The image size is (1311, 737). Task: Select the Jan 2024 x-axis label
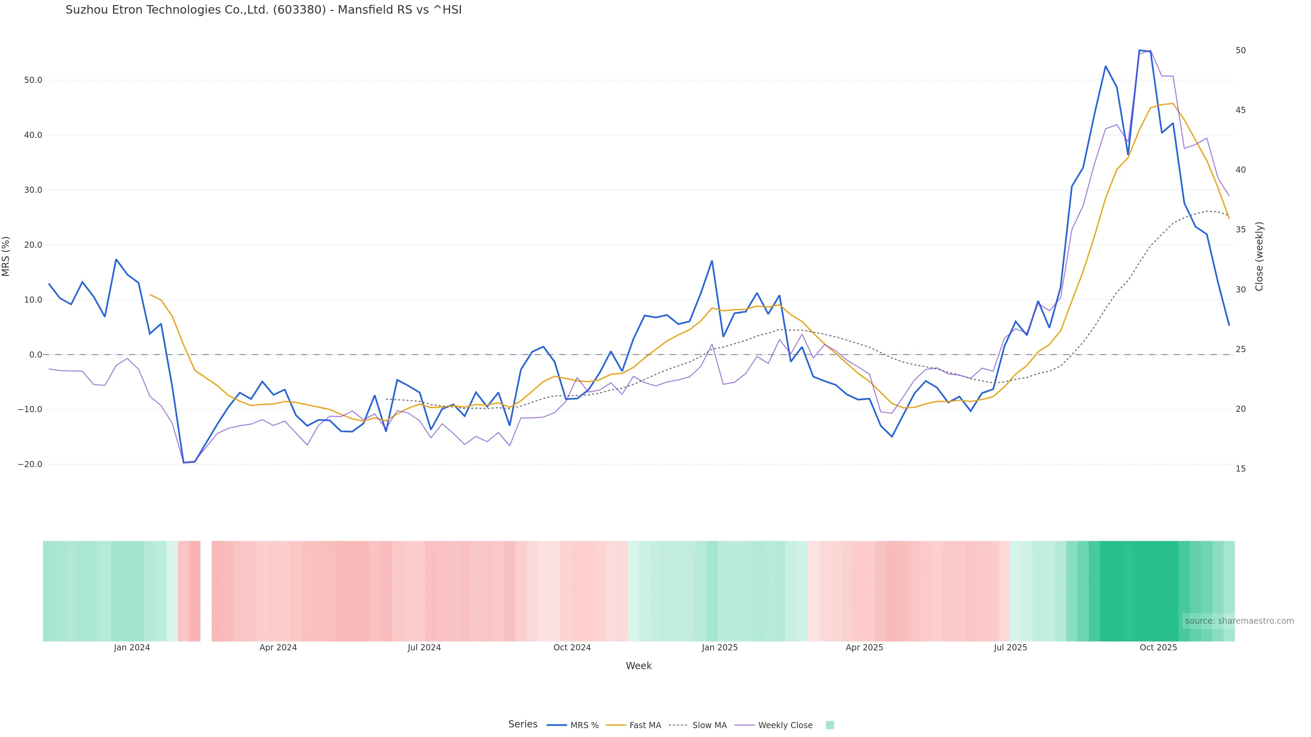[x=132, y=648]
